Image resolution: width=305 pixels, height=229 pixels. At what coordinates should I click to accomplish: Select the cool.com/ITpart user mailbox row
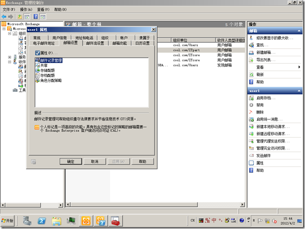(x=189, y=50)
